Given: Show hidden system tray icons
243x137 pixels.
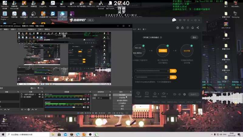Looking at the screenshot, I should tap(212, 134).
